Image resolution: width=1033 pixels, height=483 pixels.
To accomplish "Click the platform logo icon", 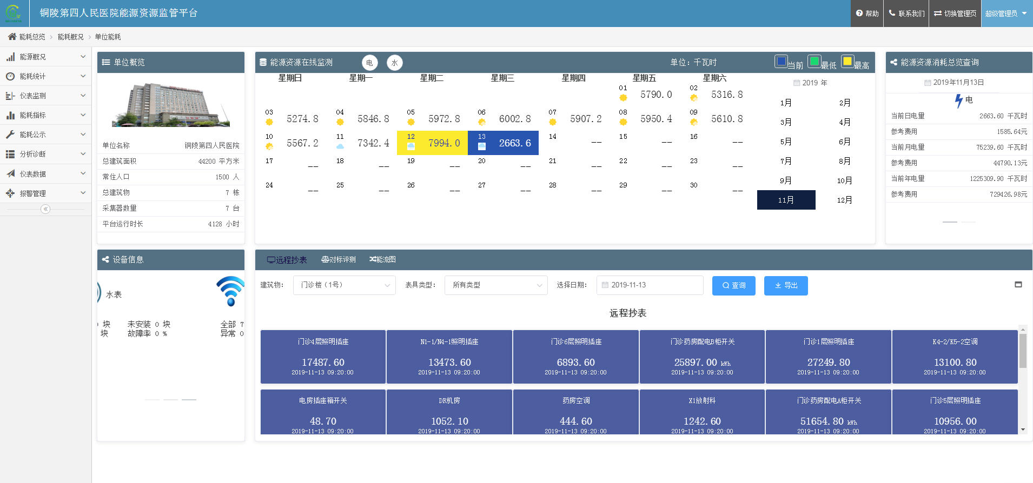I will tap(13, 13).
